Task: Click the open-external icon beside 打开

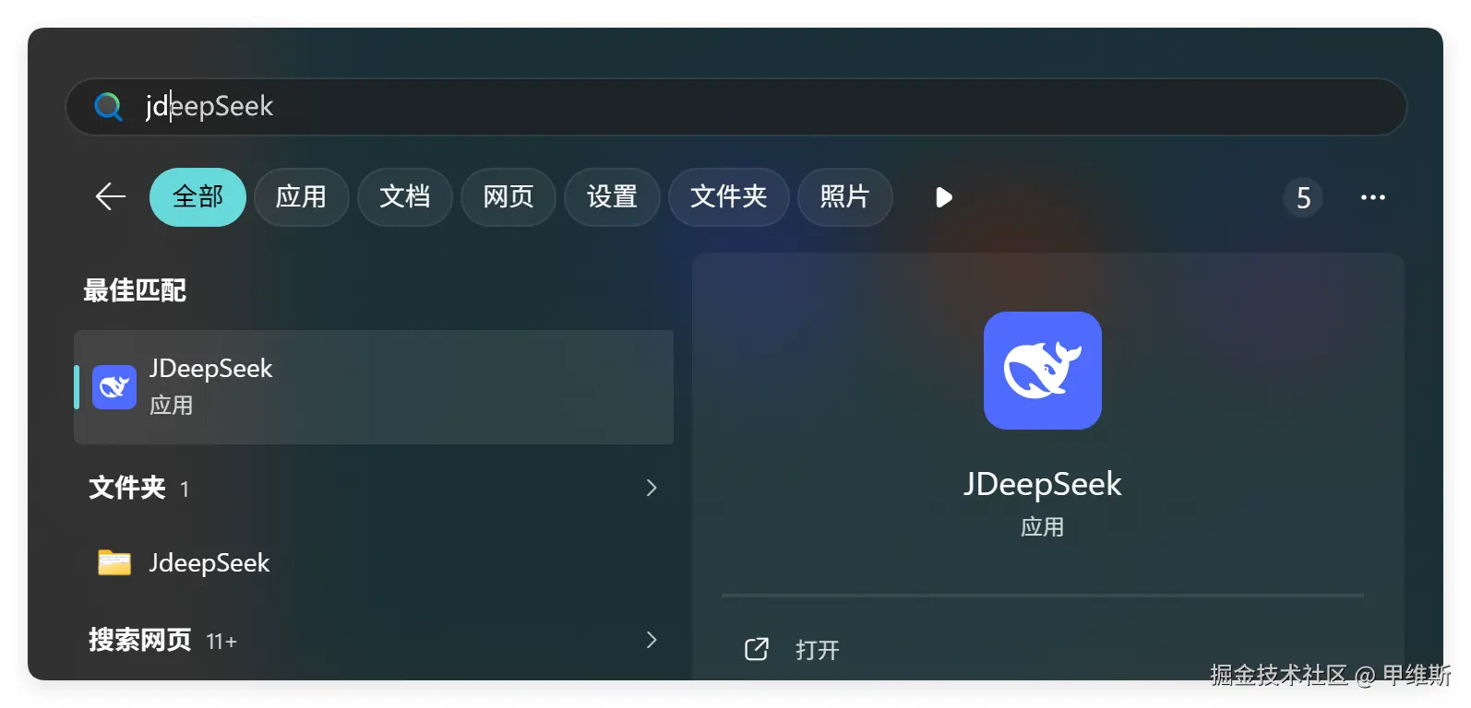Action: (x=757, y=649)
